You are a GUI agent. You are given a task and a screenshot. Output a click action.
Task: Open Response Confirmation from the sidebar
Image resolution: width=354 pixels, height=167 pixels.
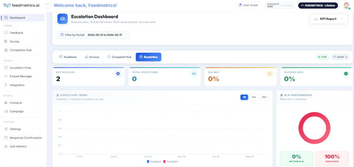[x=23, y=138]
